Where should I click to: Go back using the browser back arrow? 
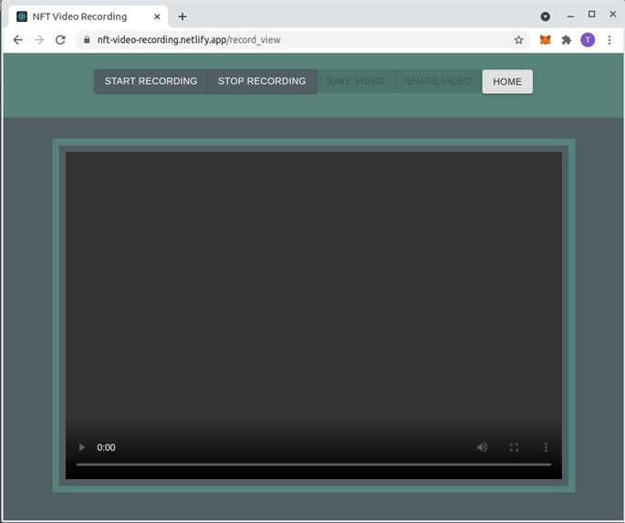(x=18, y=40)
